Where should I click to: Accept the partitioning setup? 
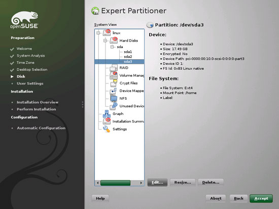[261, 198]
